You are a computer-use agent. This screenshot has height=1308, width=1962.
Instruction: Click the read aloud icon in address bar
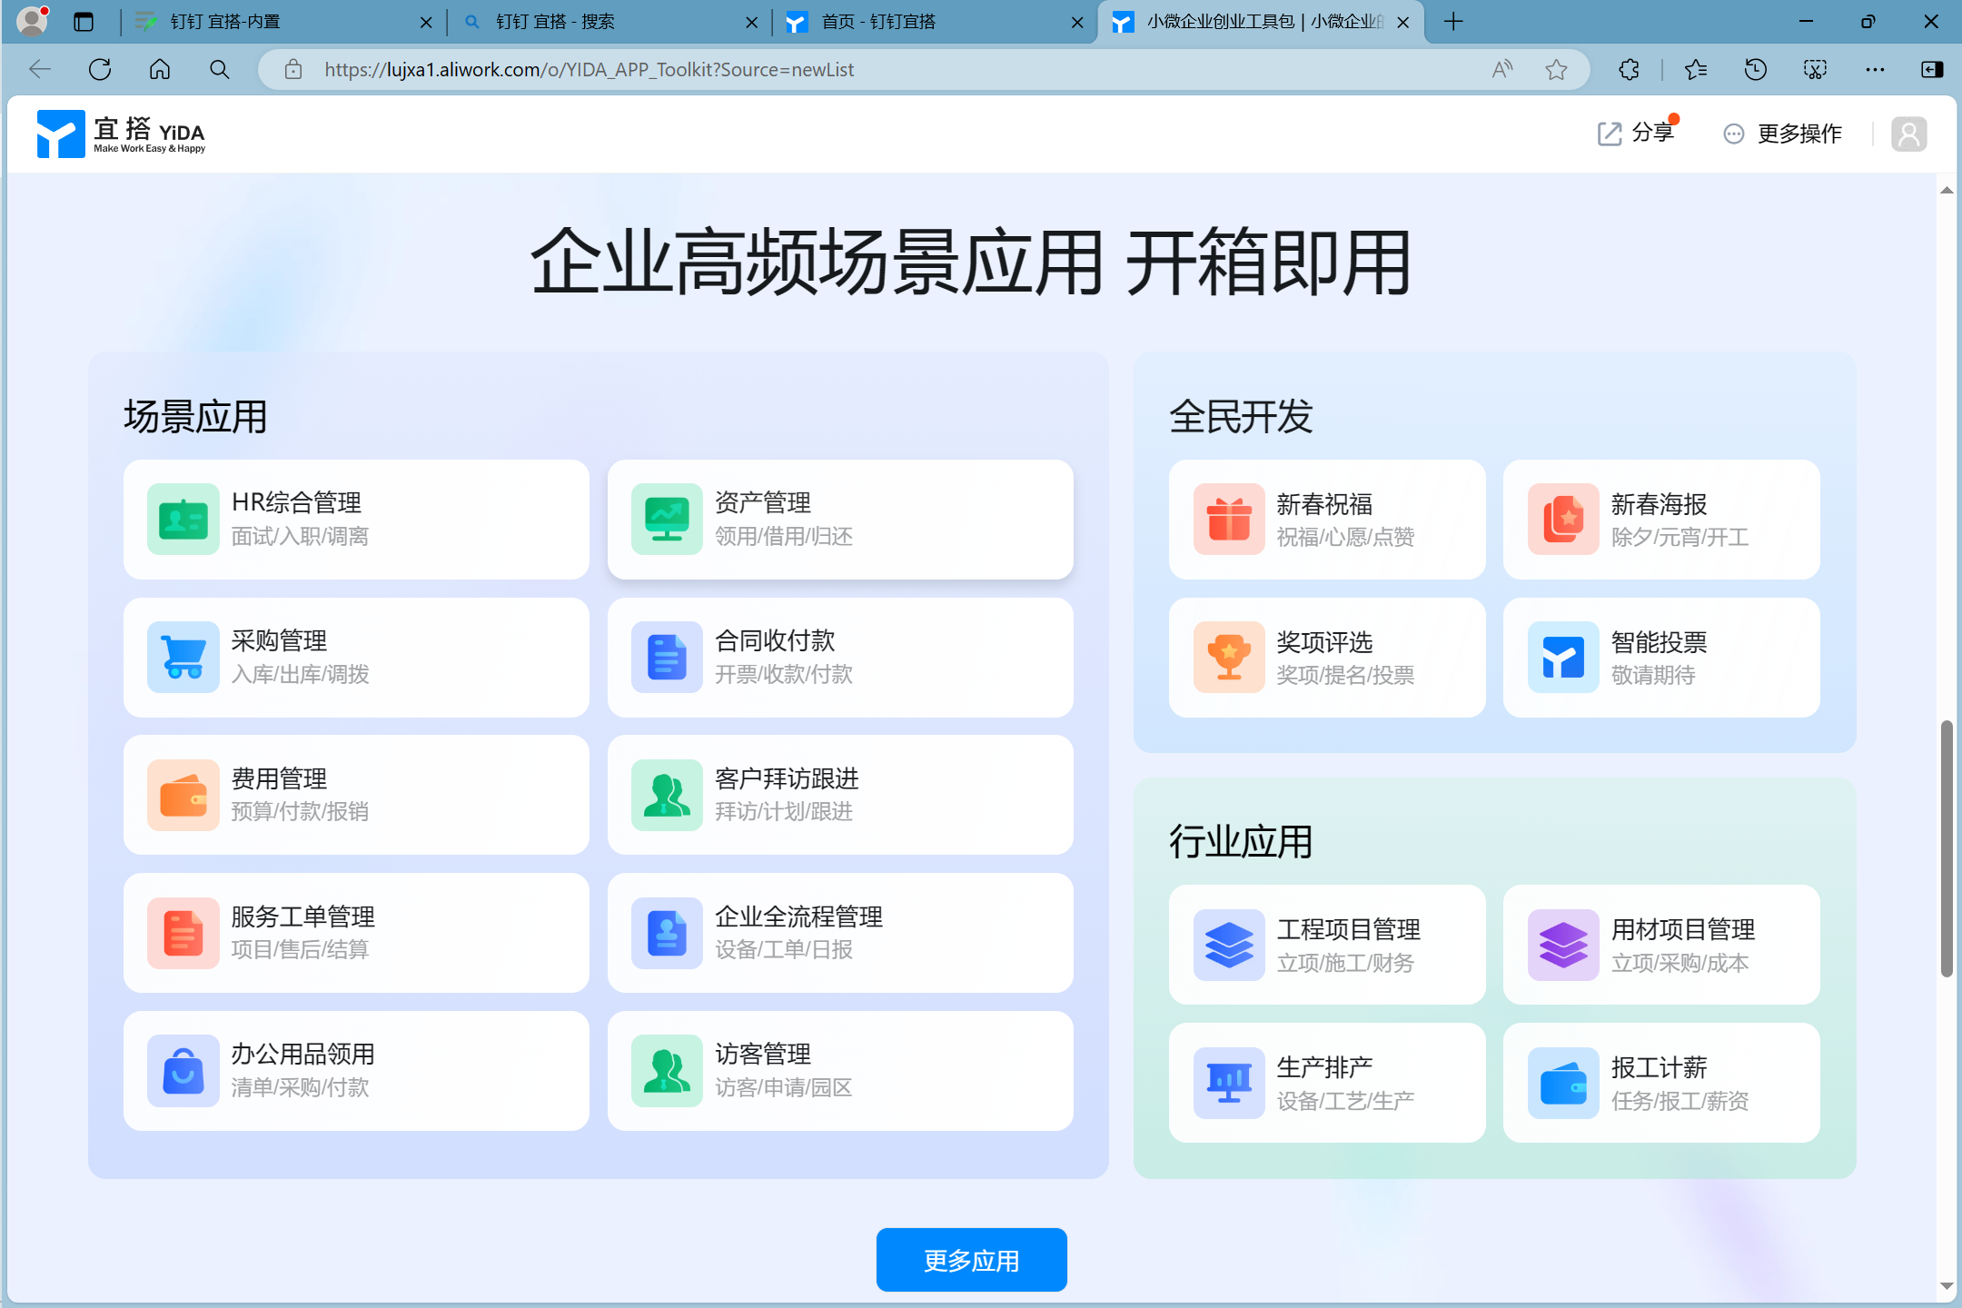(1502, 69)
